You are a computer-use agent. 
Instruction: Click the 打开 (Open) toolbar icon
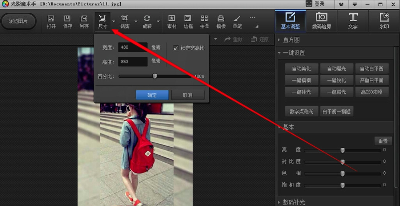pos(51,22)
